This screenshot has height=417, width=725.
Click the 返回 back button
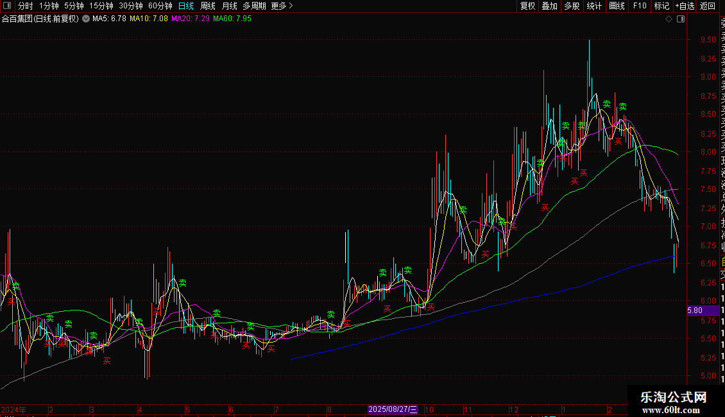[x=708, y=6]
